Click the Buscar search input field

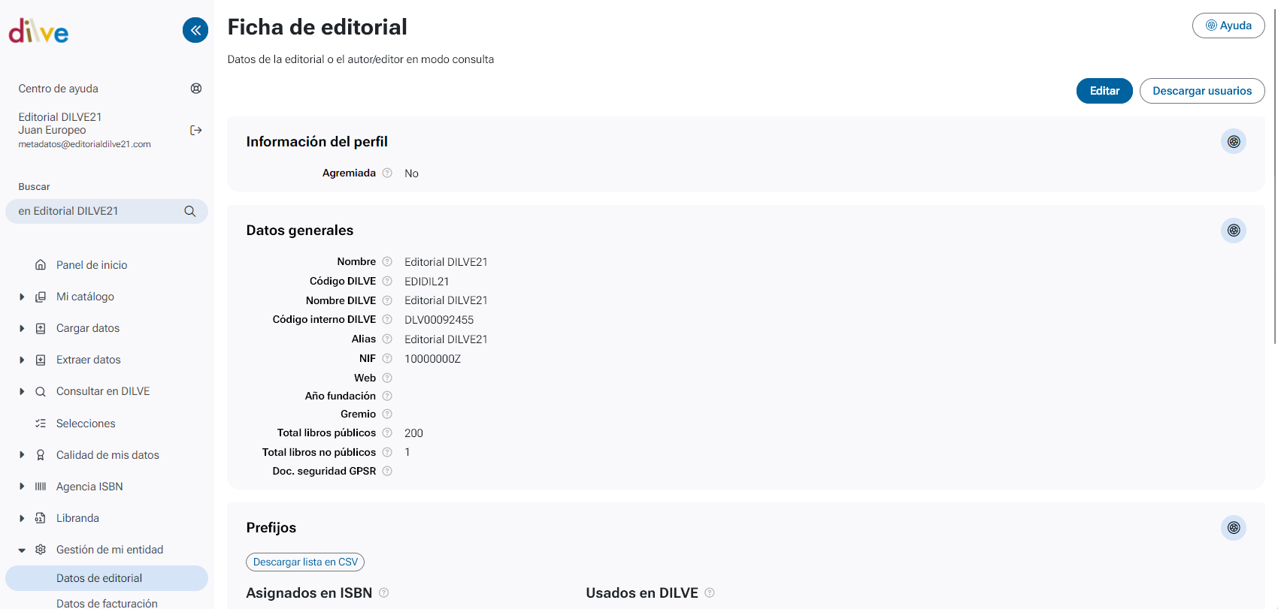[x=98, y=212]
